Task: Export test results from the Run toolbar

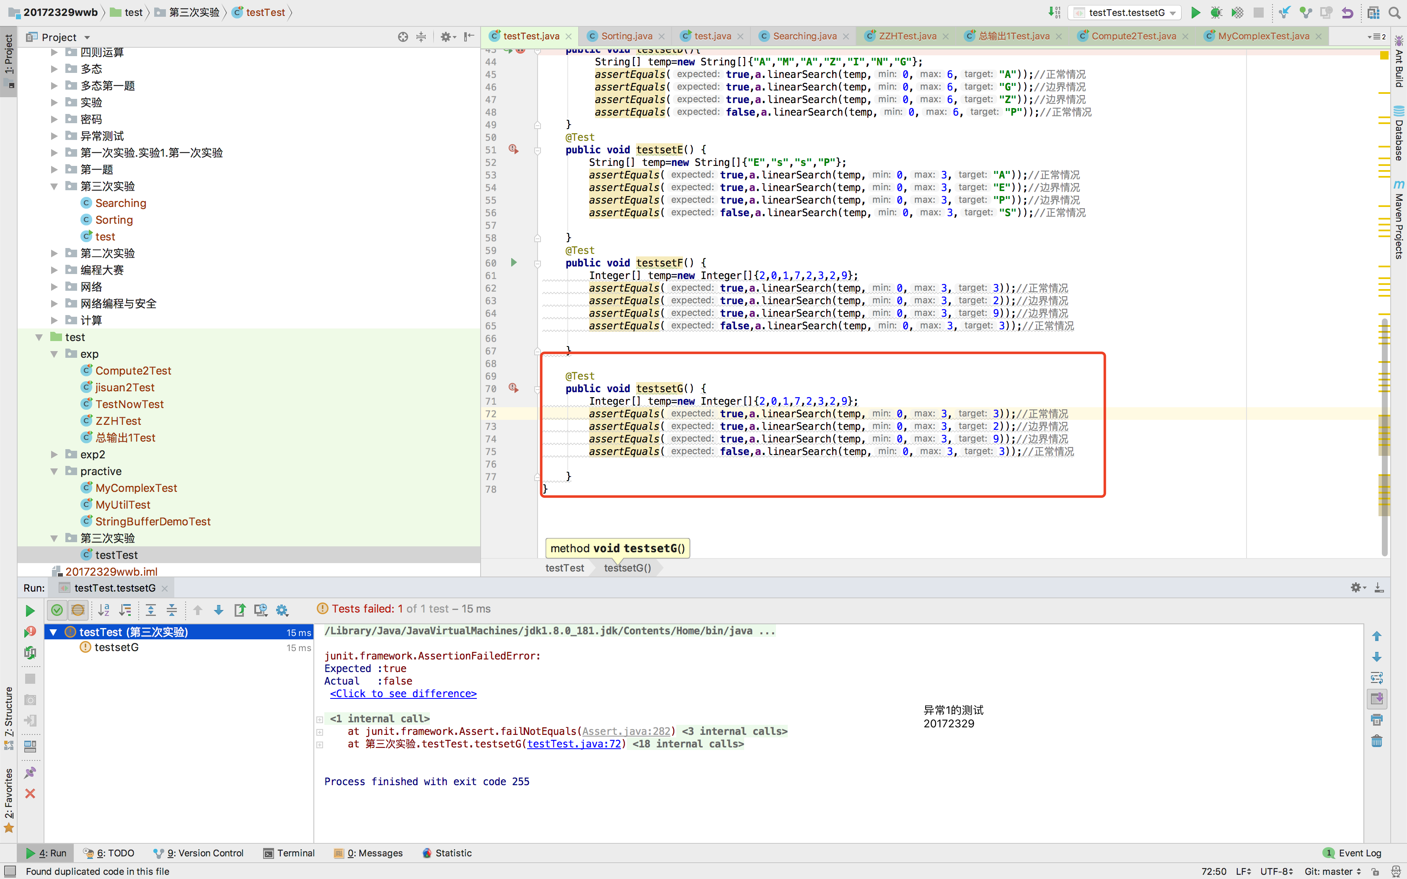Action: point(240,610)
